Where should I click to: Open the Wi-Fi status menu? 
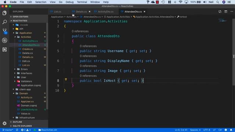pos(181,2)
